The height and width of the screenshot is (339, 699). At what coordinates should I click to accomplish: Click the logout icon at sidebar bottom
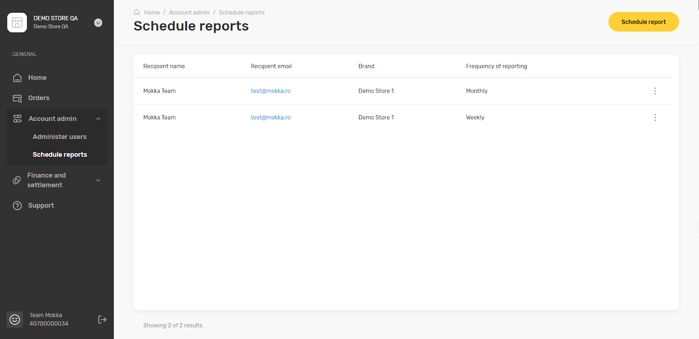click(x=102, y=320)
